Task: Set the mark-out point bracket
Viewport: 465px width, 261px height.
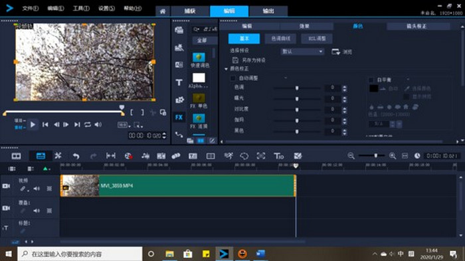Action: pos(143,112)
